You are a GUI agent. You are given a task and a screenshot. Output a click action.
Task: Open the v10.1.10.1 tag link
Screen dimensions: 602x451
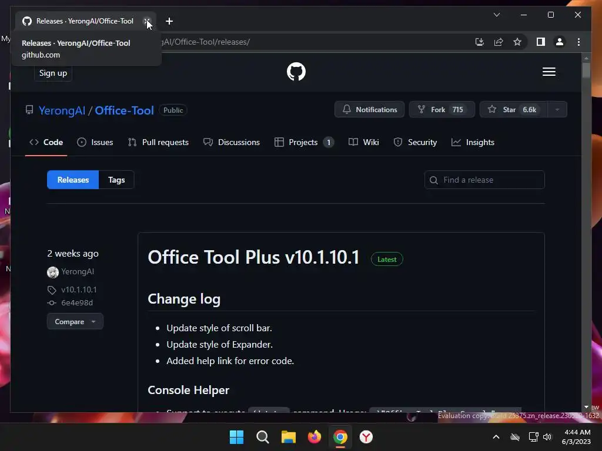79,290
